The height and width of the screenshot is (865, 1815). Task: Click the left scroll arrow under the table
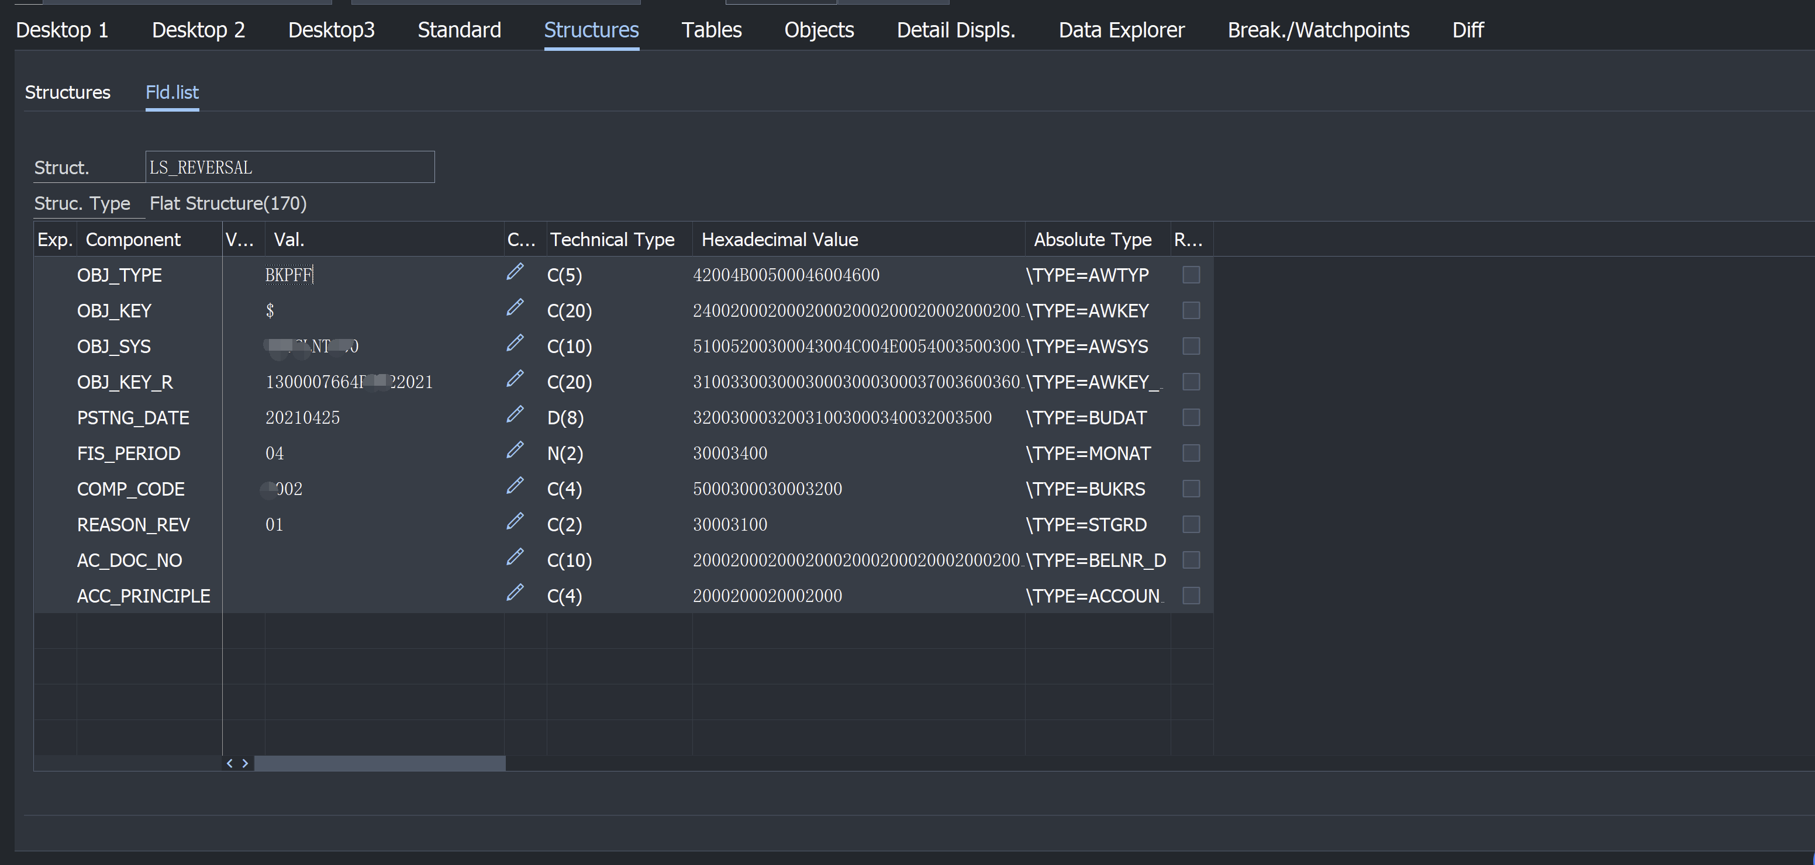click(x=230, y=763)
